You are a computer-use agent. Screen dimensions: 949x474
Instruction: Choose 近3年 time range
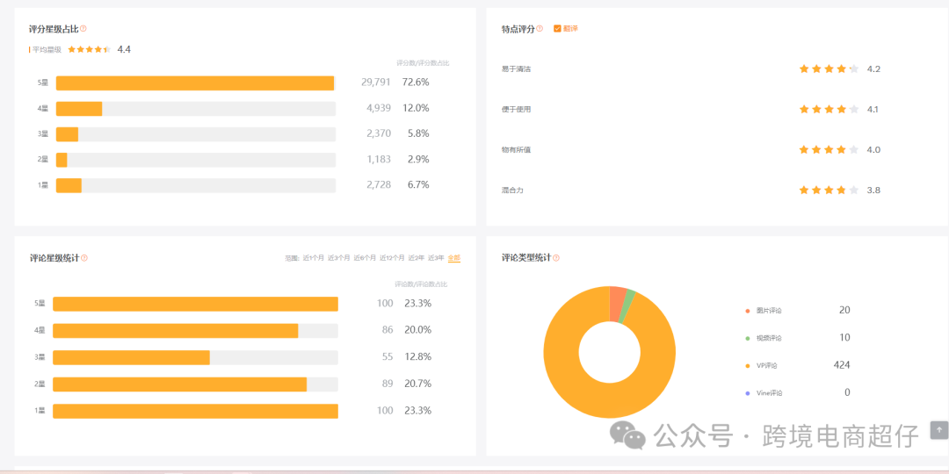click(x=436, y=258)
